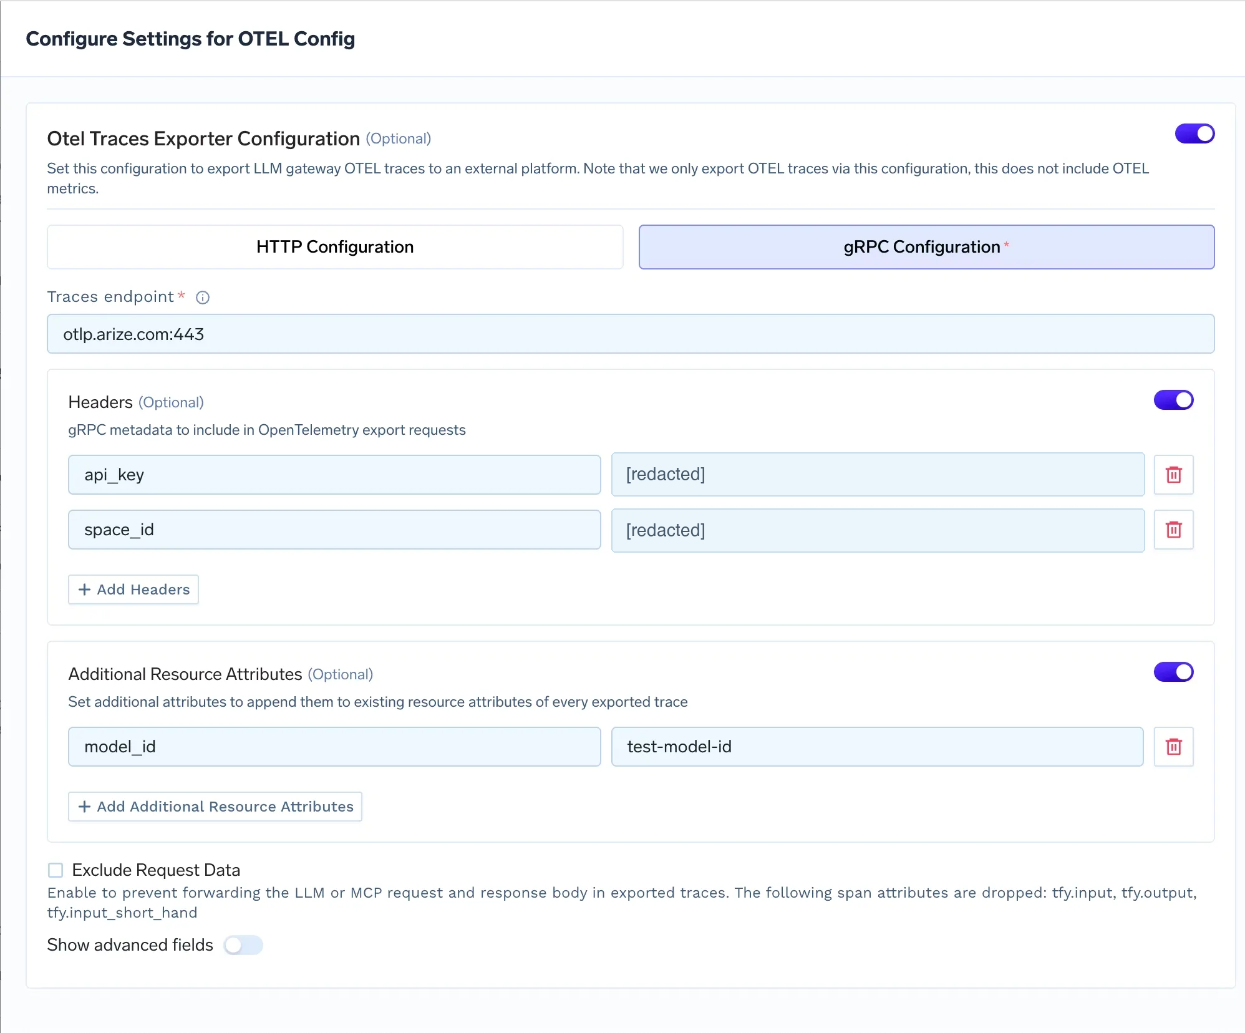Click the Otel Traces Exporter Configuration heading

click(203, 138)
